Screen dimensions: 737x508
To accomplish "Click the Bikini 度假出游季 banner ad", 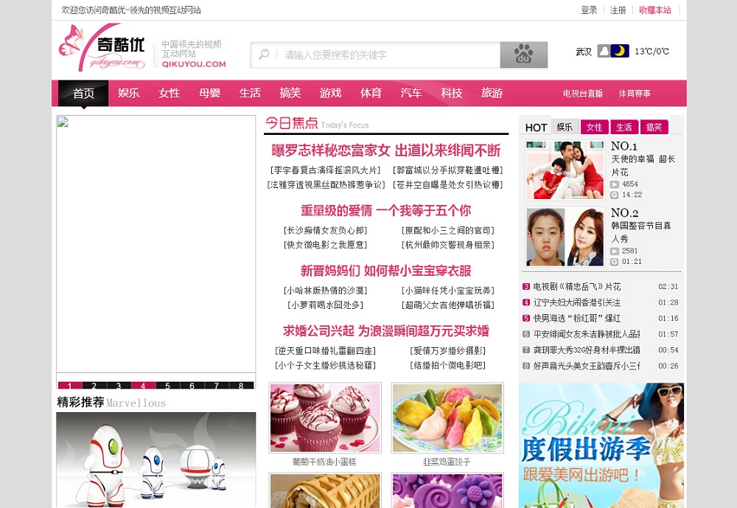I will [601, 445].
